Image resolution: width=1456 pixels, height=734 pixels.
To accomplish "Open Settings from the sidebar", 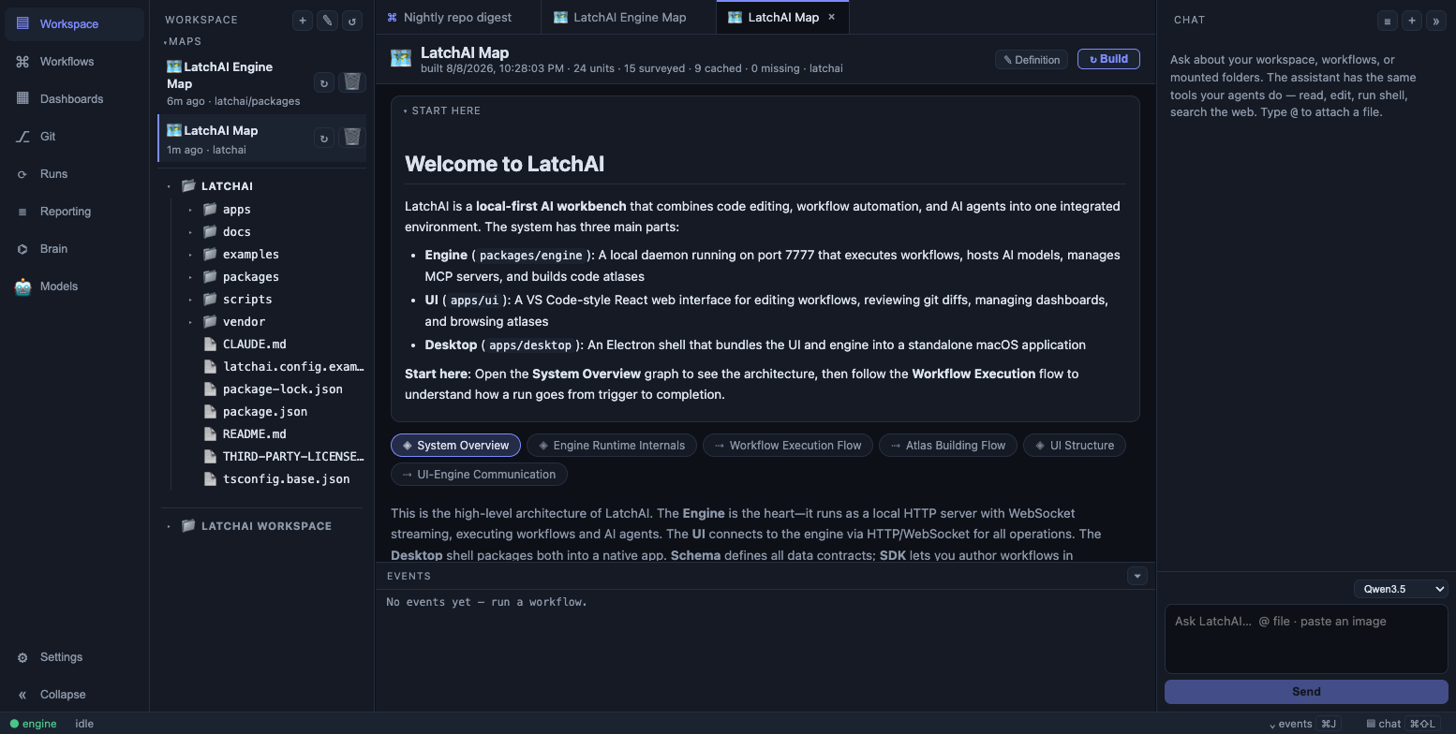I will [x=74, y=656].
